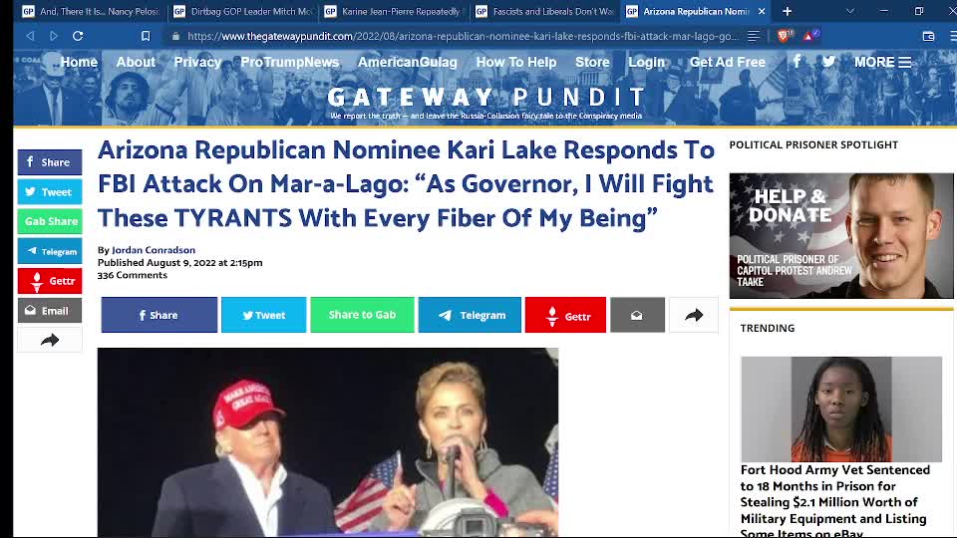This screenshot has width=957, height=538.
Task: Open the Home menu item
Action: pos(79,62)
